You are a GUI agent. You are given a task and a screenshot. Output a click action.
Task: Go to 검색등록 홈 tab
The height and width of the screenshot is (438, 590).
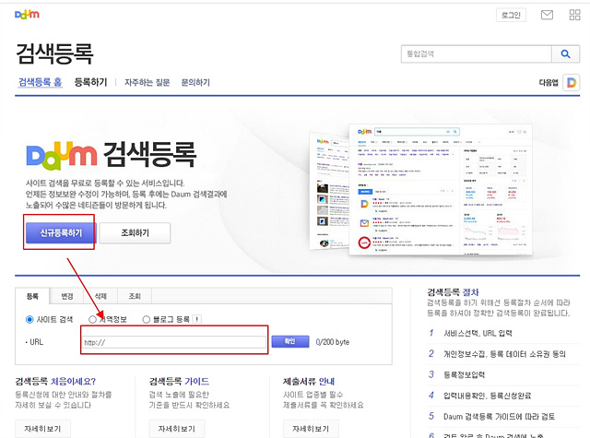41,82
